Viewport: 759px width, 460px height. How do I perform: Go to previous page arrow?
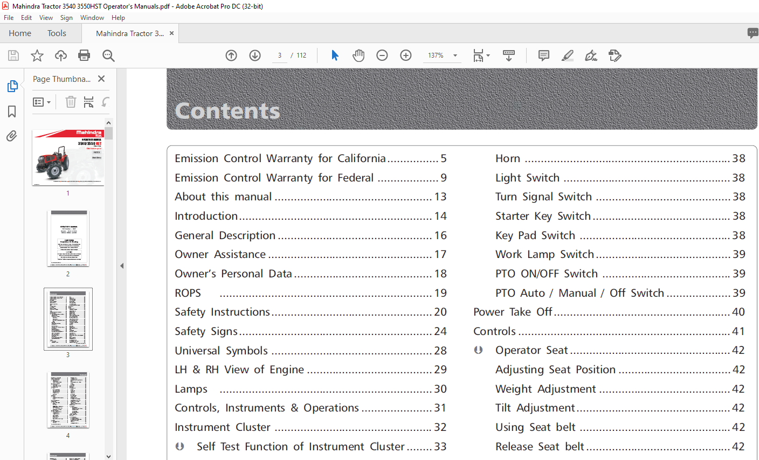point(231,55)
